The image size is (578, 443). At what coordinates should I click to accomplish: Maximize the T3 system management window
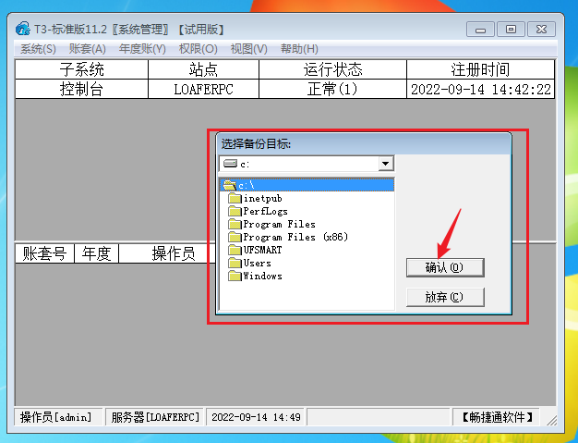(x=511, y=30)
